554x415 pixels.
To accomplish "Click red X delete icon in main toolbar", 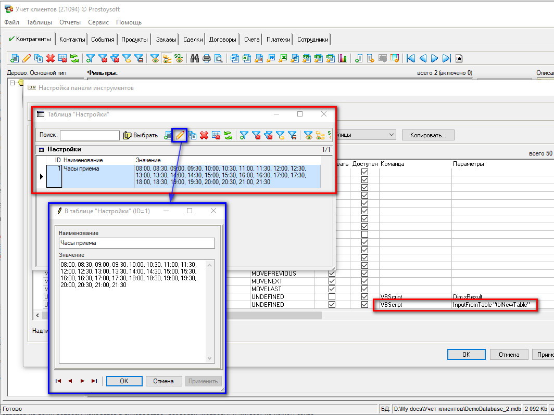I will (51, 58).
